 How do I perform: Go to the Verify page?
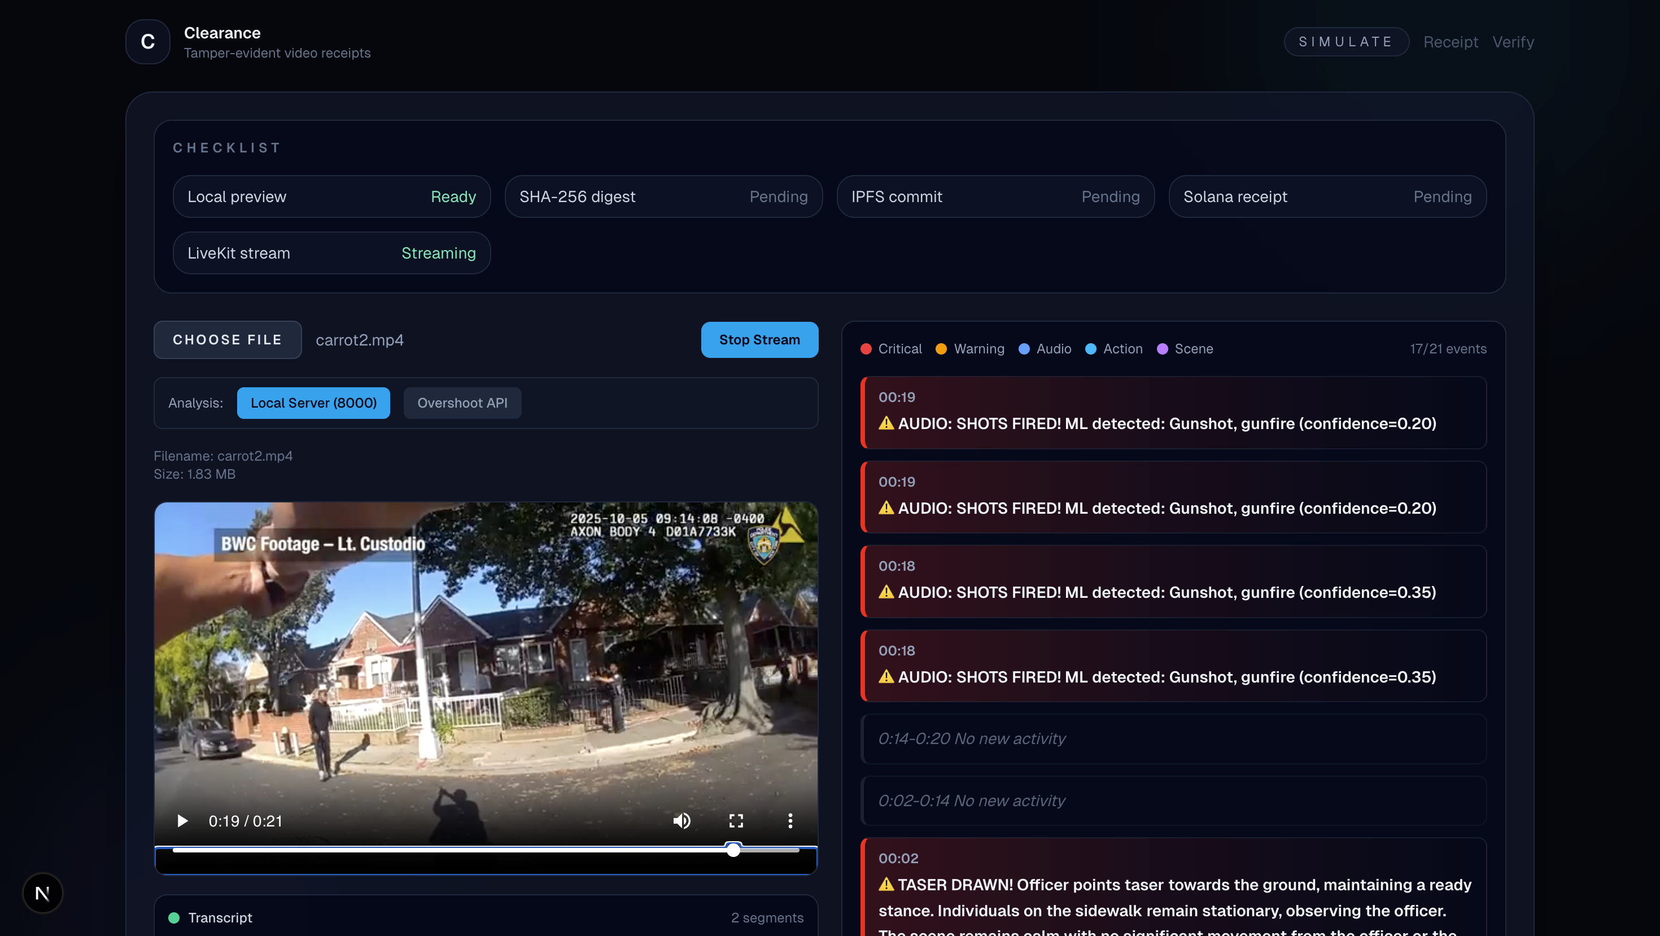click(1513, 42)
